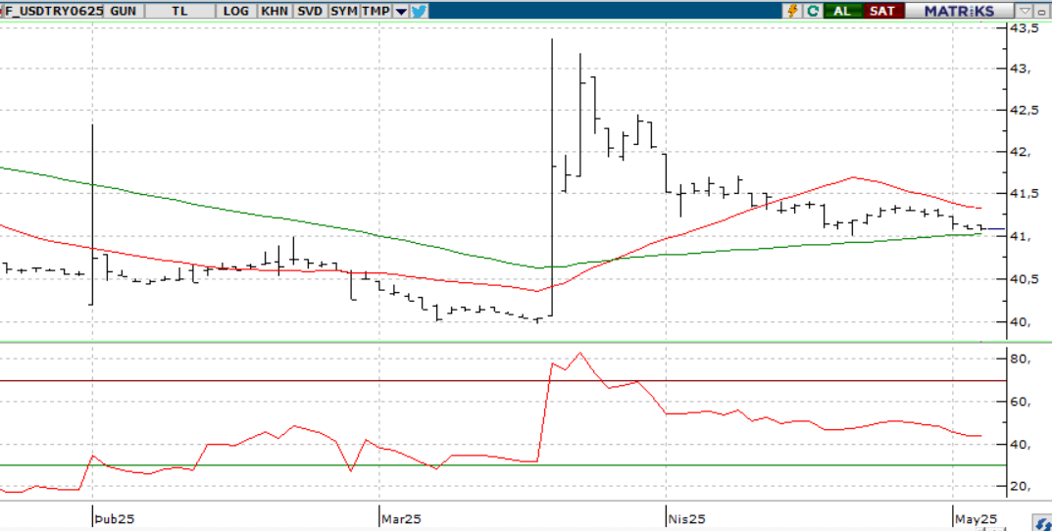Click the Mar25 date label
Image resolution: width=1052 pixels, height=531 pixels.
(401, 519)
